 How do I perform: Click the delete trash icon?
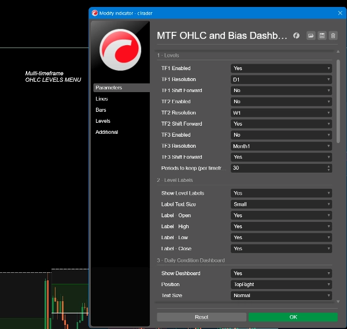point(333,35)
